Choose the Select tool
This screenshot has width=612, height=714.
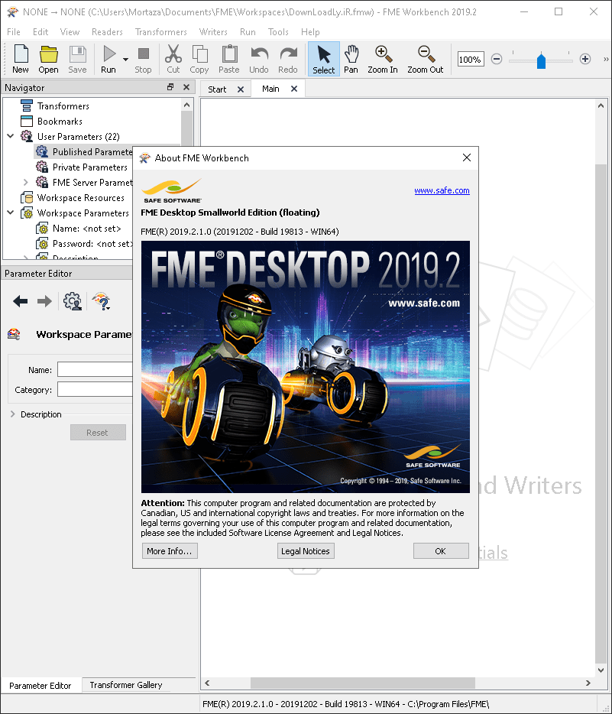[323, 59]
